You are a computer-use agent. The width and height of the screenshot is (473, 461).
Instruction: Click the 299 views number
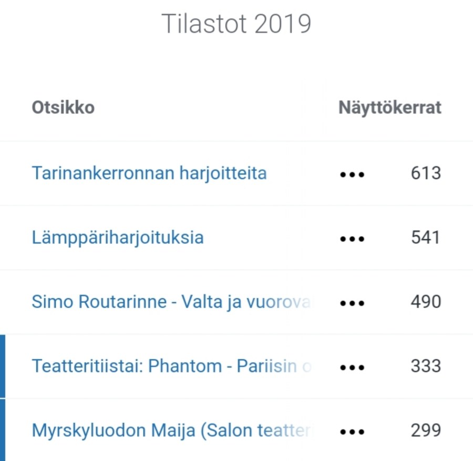(x=426, y=431)
